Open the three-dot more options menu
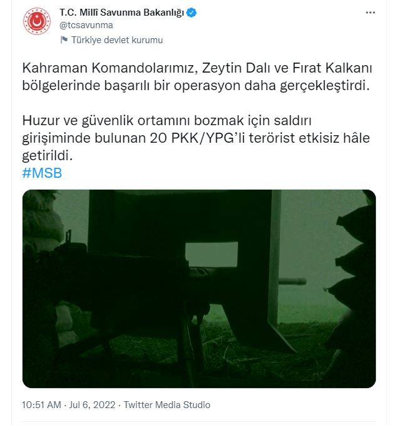This screenshot has height=425, width=399. click(x=370, y=13)
